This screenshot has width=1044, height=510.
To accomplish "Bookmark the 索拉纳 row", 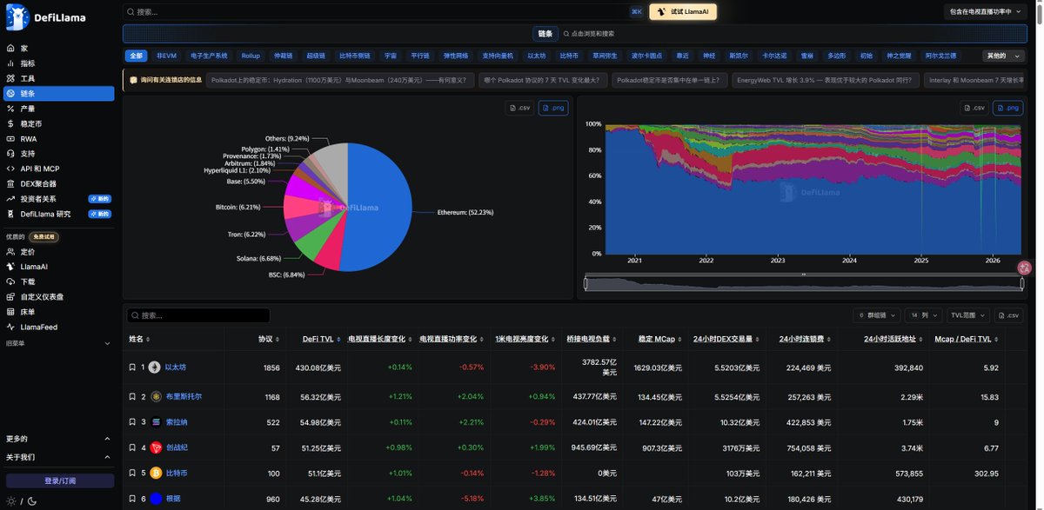I will [132, 421].
